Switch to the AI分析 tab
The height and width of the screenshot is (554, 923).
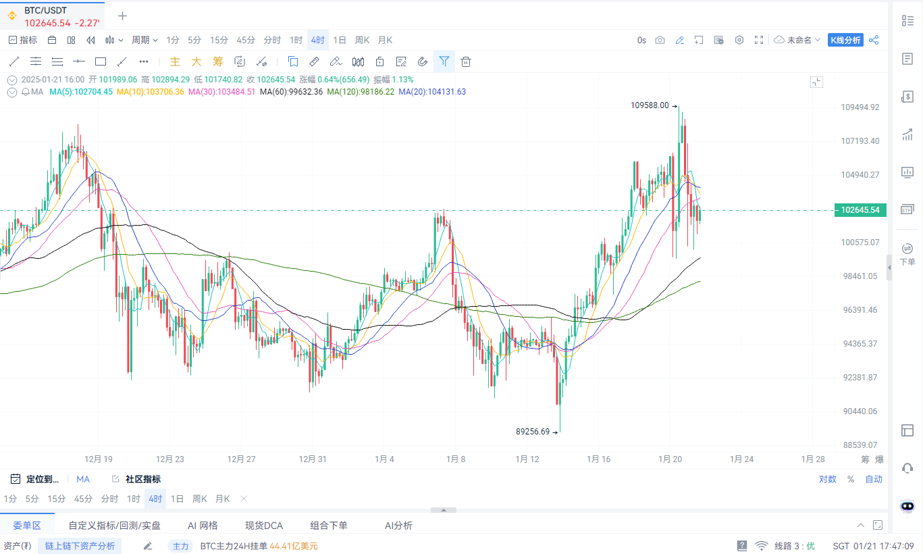pyautogui.click(x=398, y=526)
